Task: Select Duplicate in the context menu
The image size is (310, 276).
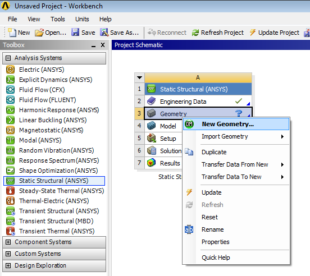Action: [x=236, y=152]
